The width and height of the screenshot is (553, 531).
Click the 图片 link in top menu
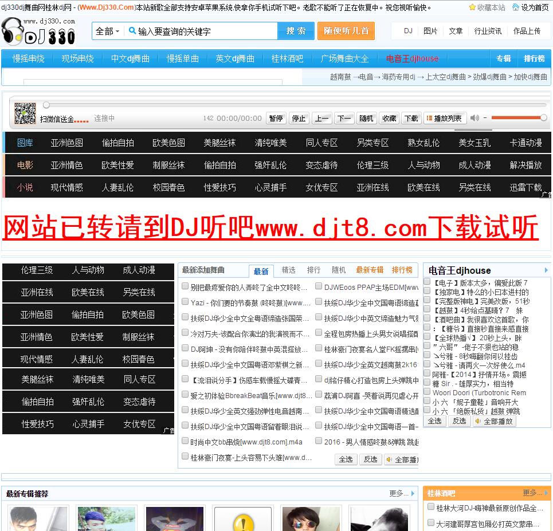click(x=430, y=31)
